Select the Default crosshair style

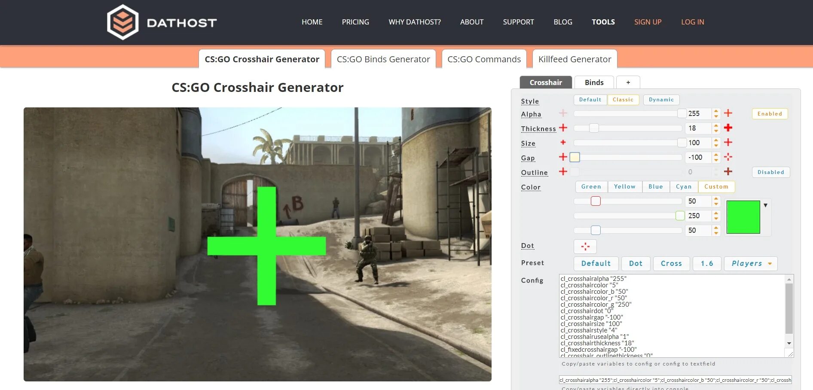coord(590,100)
